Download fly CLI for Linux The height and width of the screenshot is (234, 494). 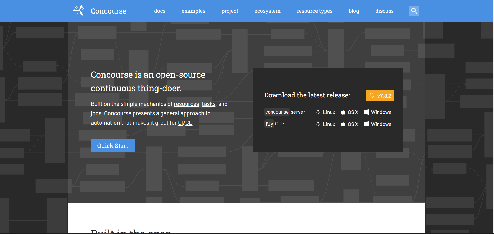point(325,124)
